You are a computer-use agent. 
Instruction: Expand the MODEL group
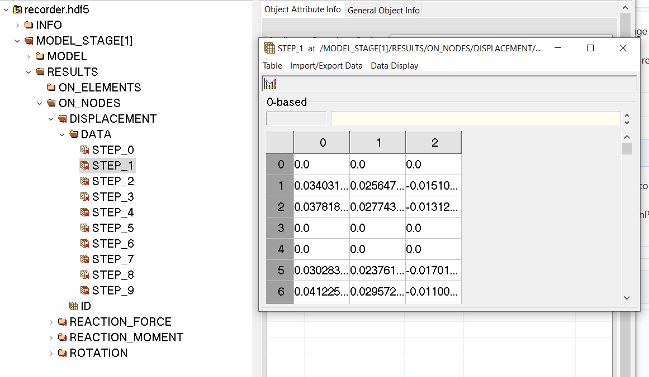pos(28,56)
